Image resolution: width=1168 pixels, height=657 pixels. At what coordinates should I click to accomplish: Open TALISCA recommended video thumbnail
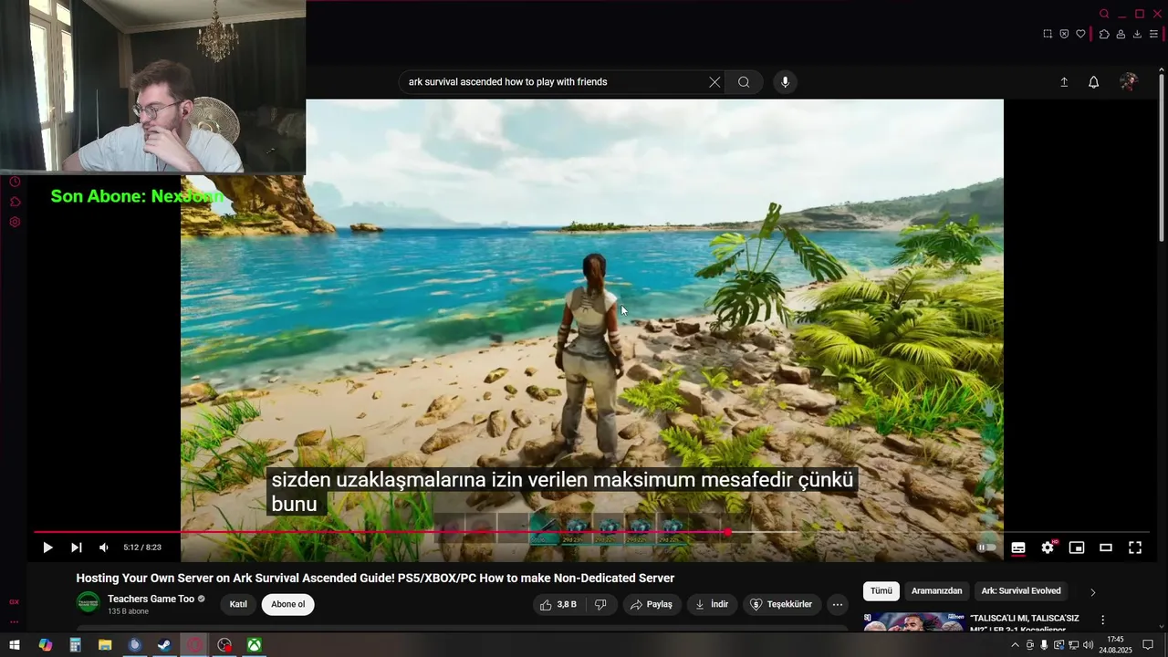(913, 621)
